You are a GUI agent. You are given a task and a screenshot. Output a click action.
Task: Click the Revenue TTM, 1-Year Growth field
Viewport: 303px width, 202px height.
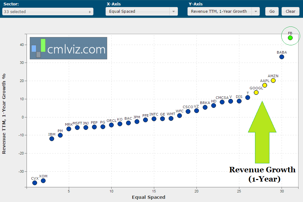(x=219, y=11)
